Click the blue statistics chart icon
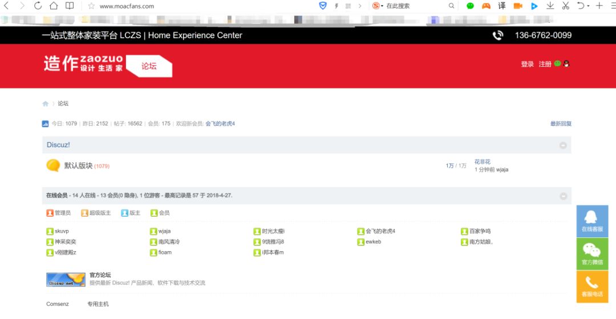The image size is (616, 319). 45,124
